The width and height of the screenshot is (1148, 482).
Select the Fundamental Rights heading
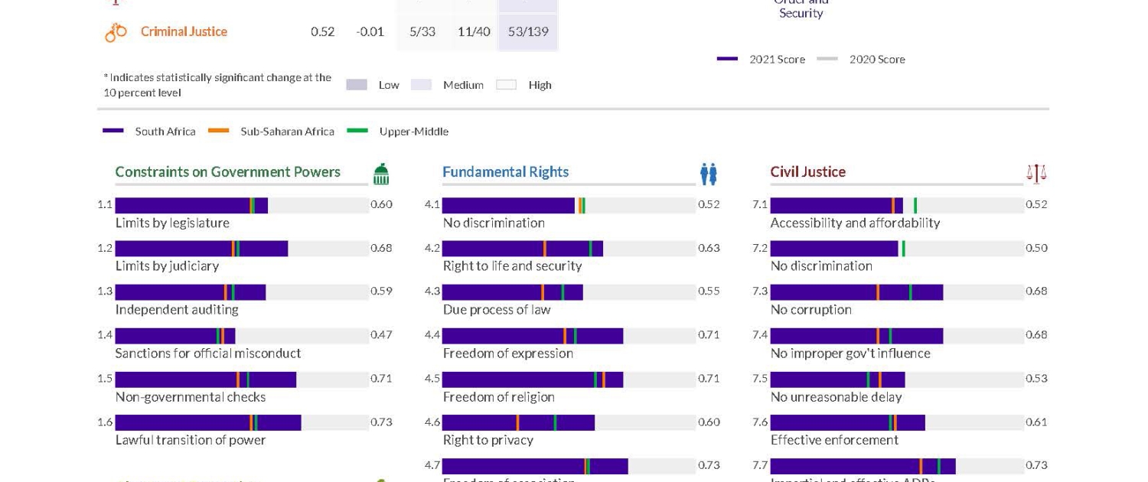[x=505, y=172]
